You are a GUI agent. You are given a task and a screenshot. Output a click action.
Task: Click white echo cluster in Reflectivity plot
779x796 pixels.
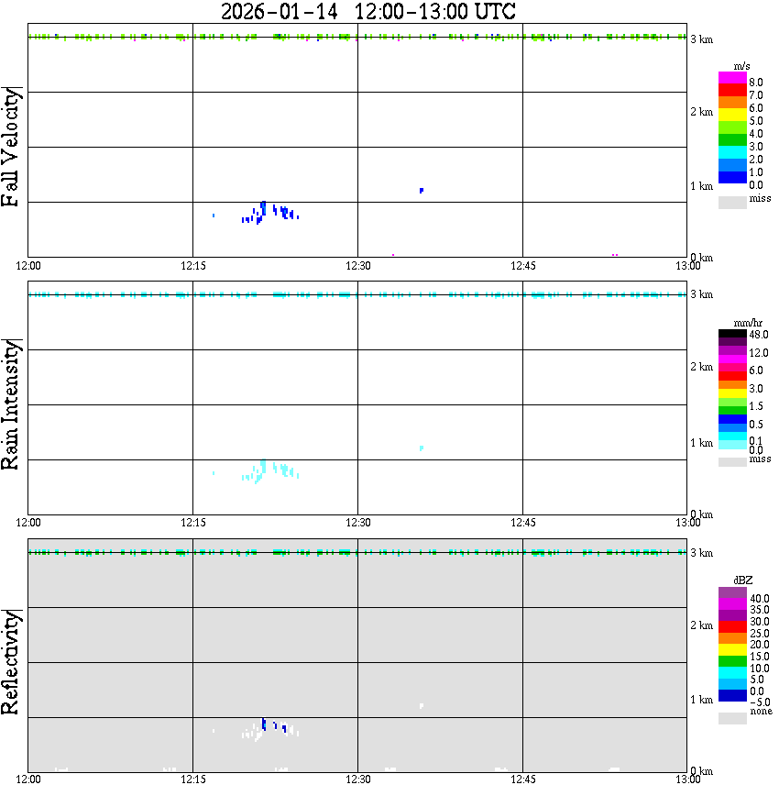coord(269,729)
